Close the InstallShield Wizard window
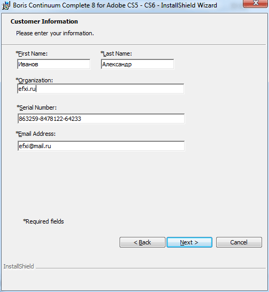The image size is (269, 292). click(256, 3)
